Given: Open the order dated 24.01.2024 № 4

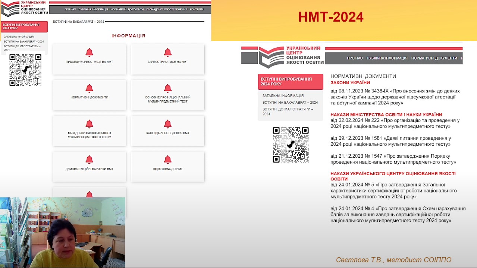Looking at the screenshot, I should click(398, 214).
